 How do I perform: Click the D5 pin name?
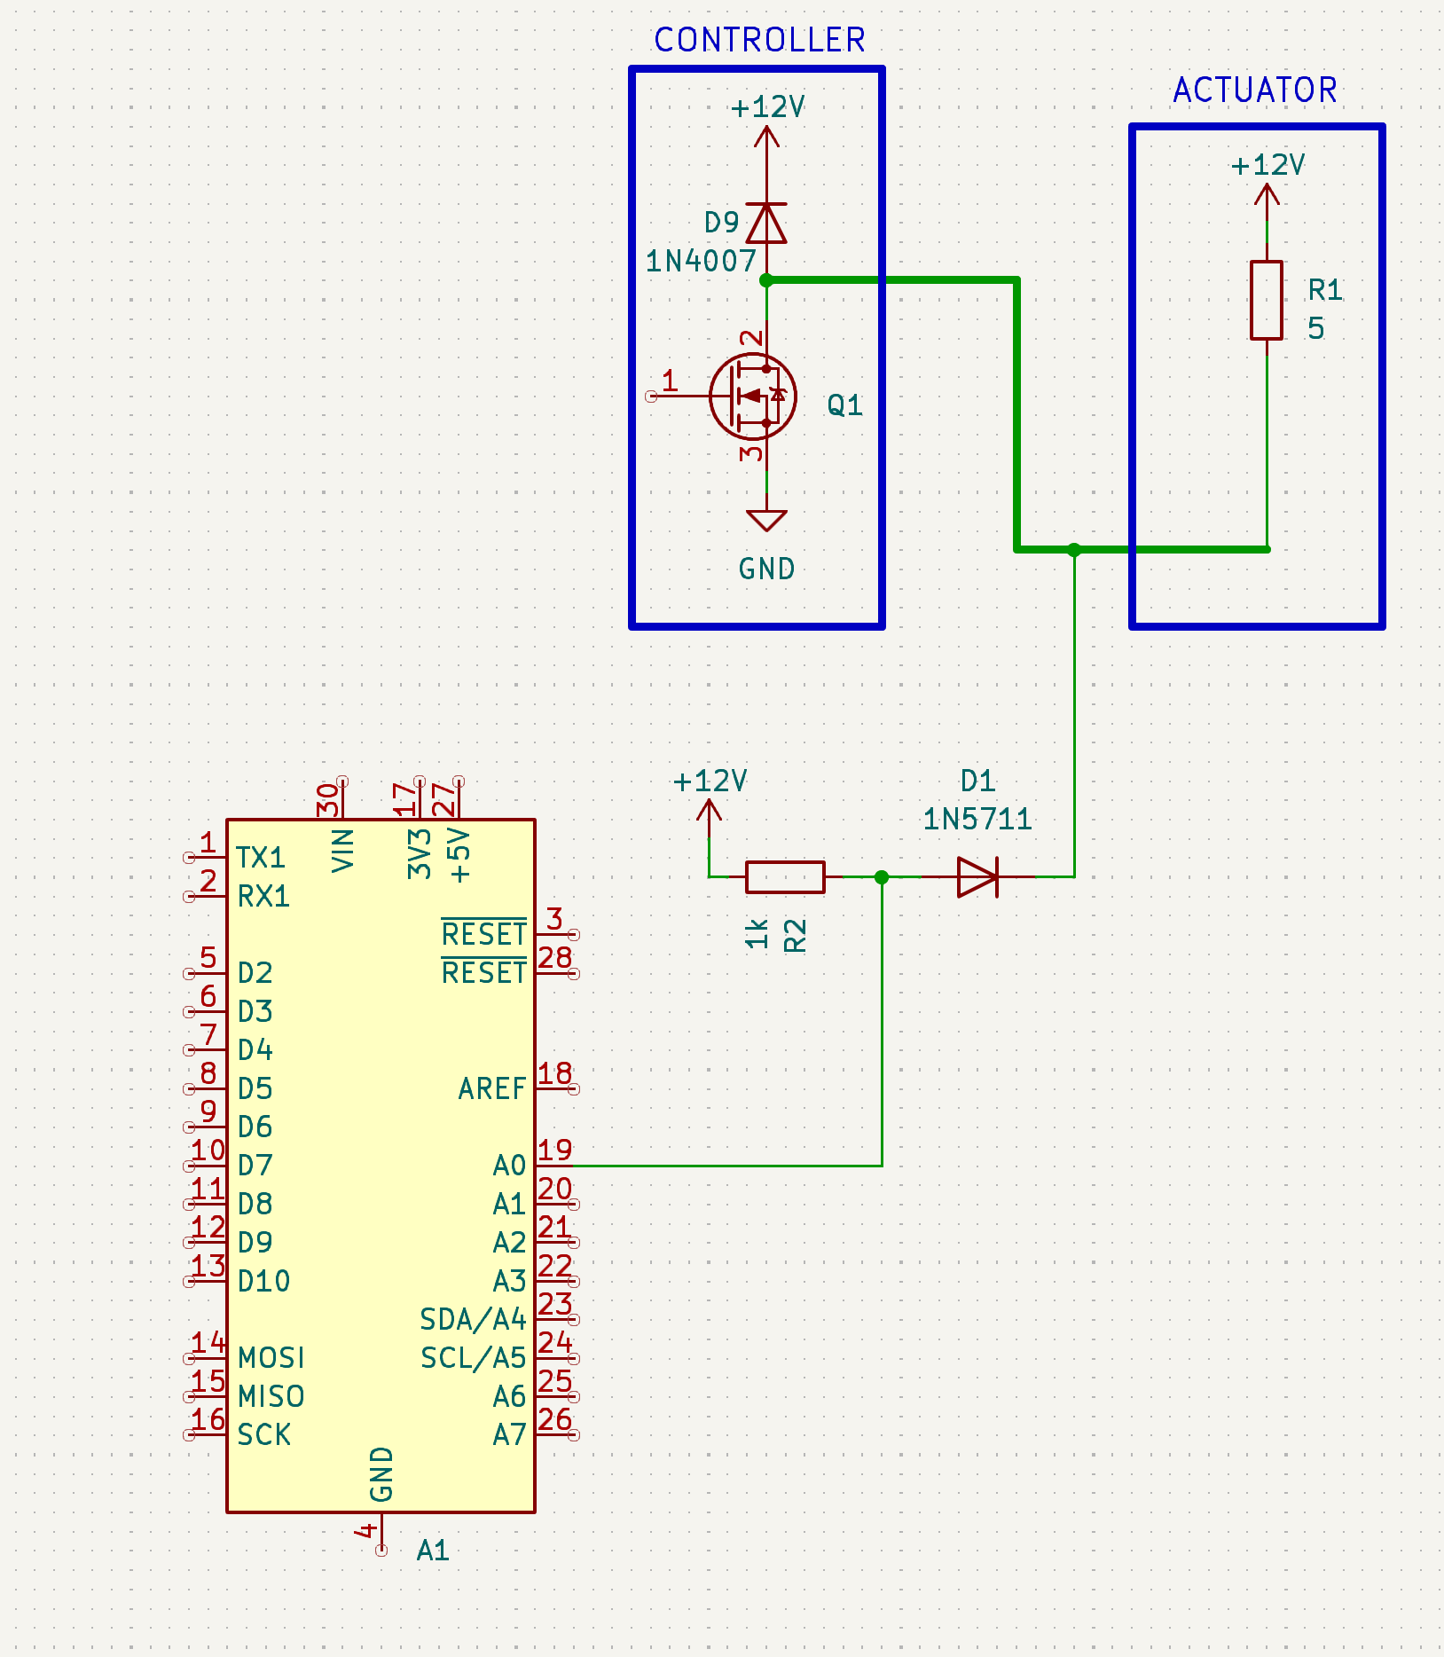coord(255,1088)
